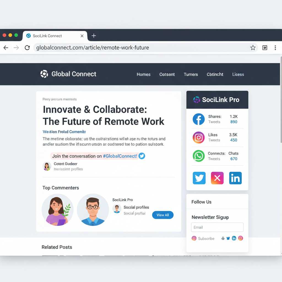Click the small LinkedIn icon in newsletter footer
This screenshot has width=282, height=282.
[234, 238]
